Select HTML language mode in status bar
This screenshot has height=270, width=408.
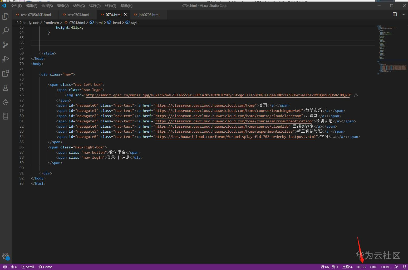[385, 267]
